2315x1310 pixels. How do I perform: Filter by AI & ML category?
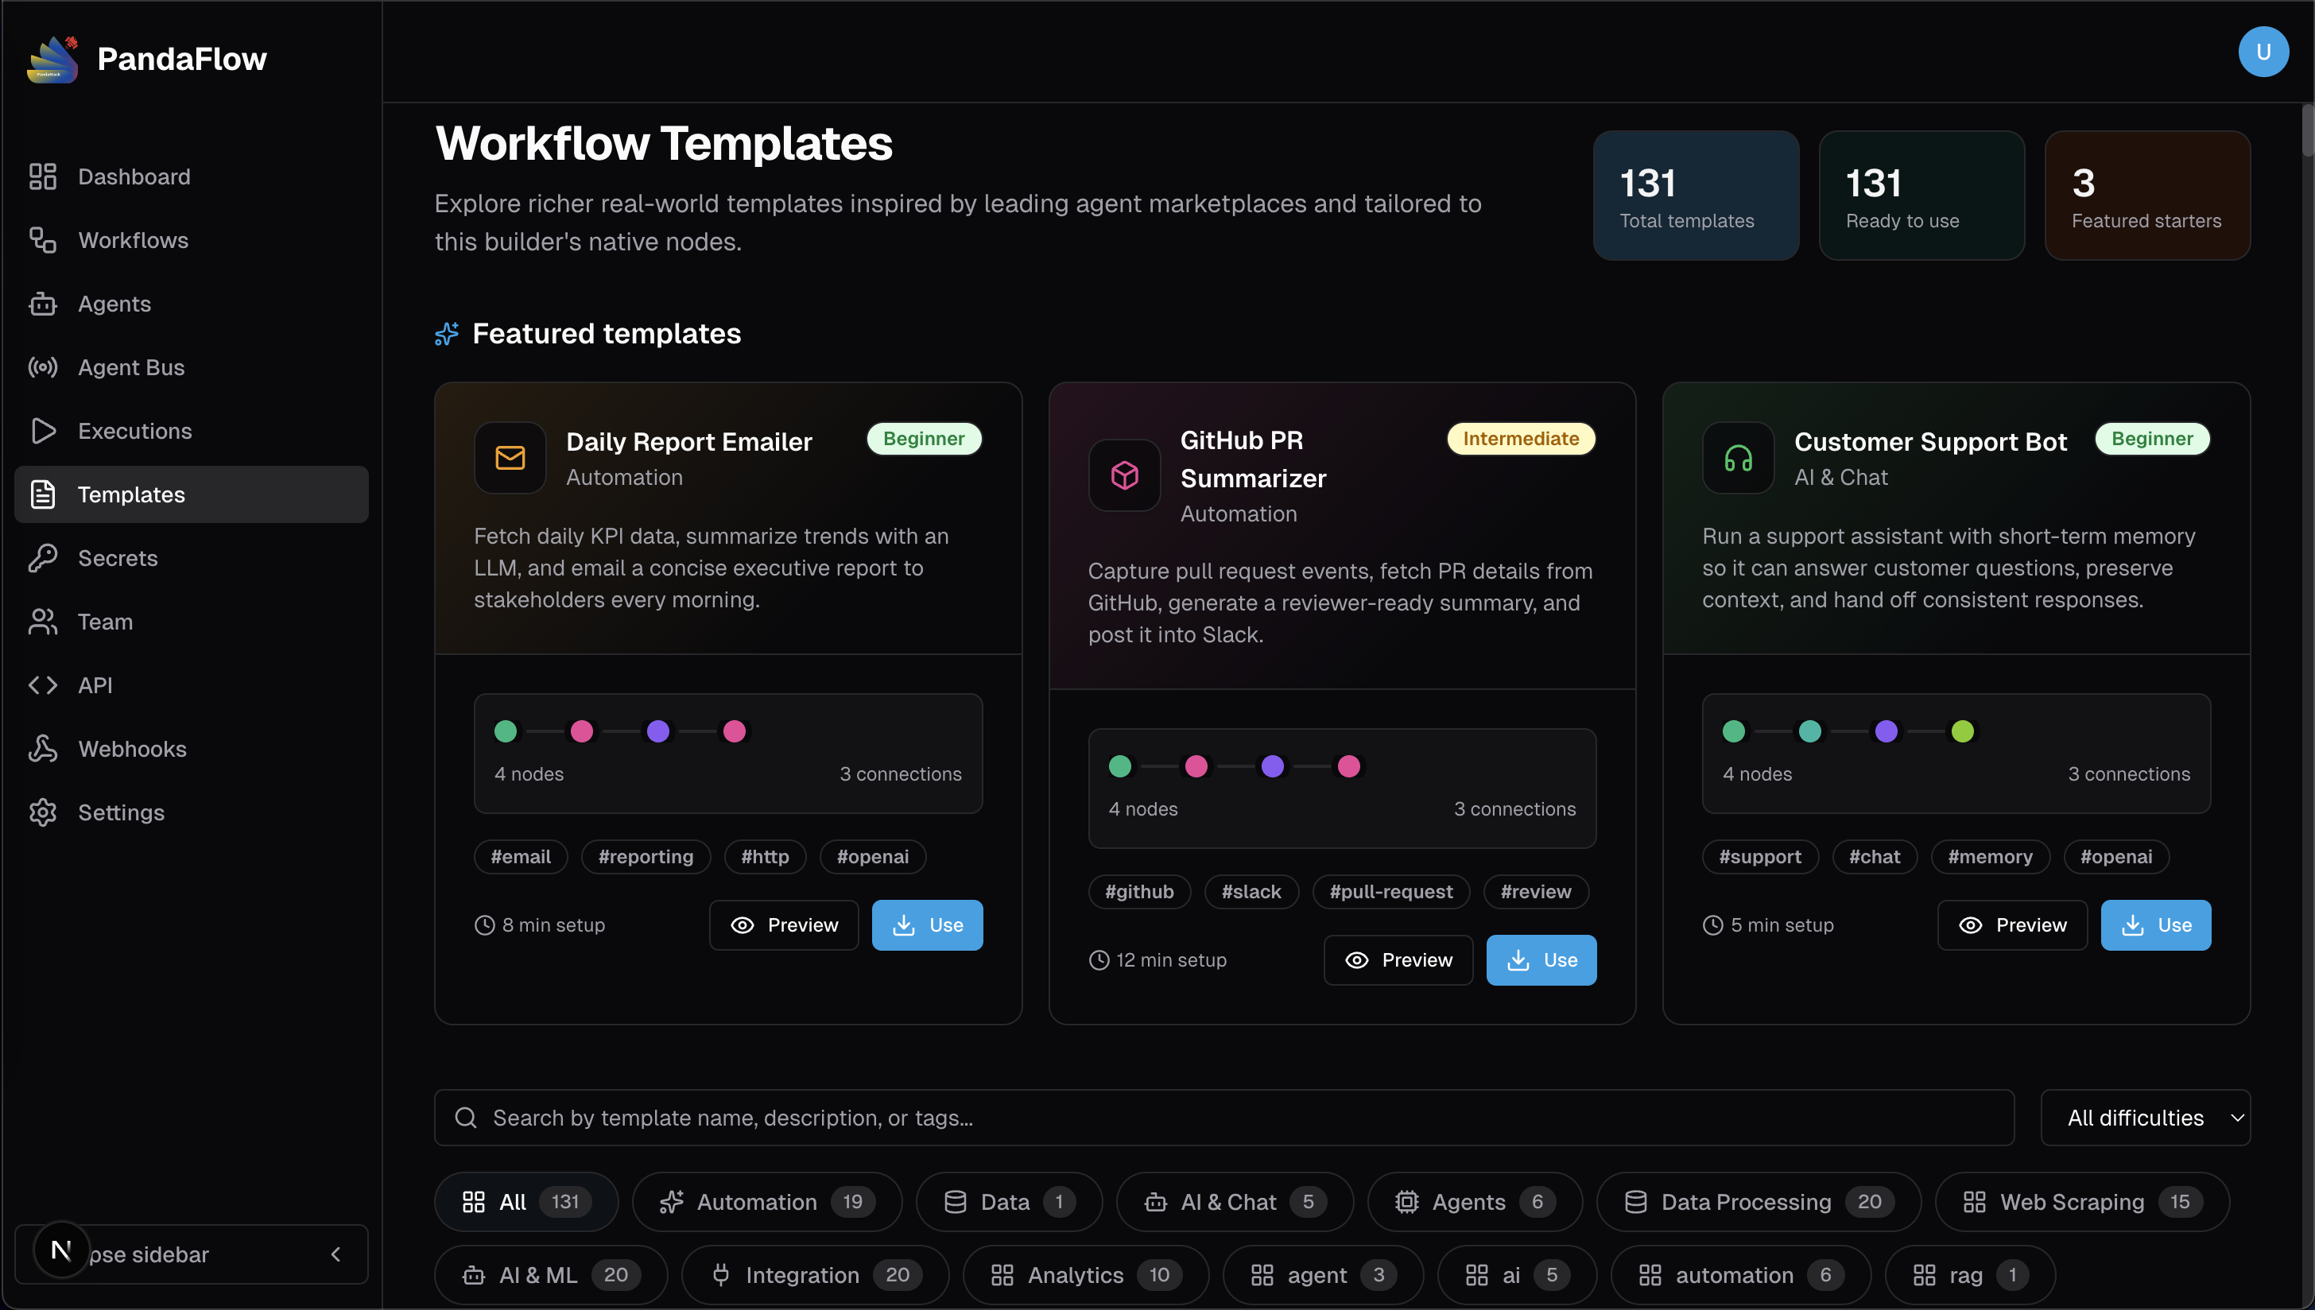551,1275
